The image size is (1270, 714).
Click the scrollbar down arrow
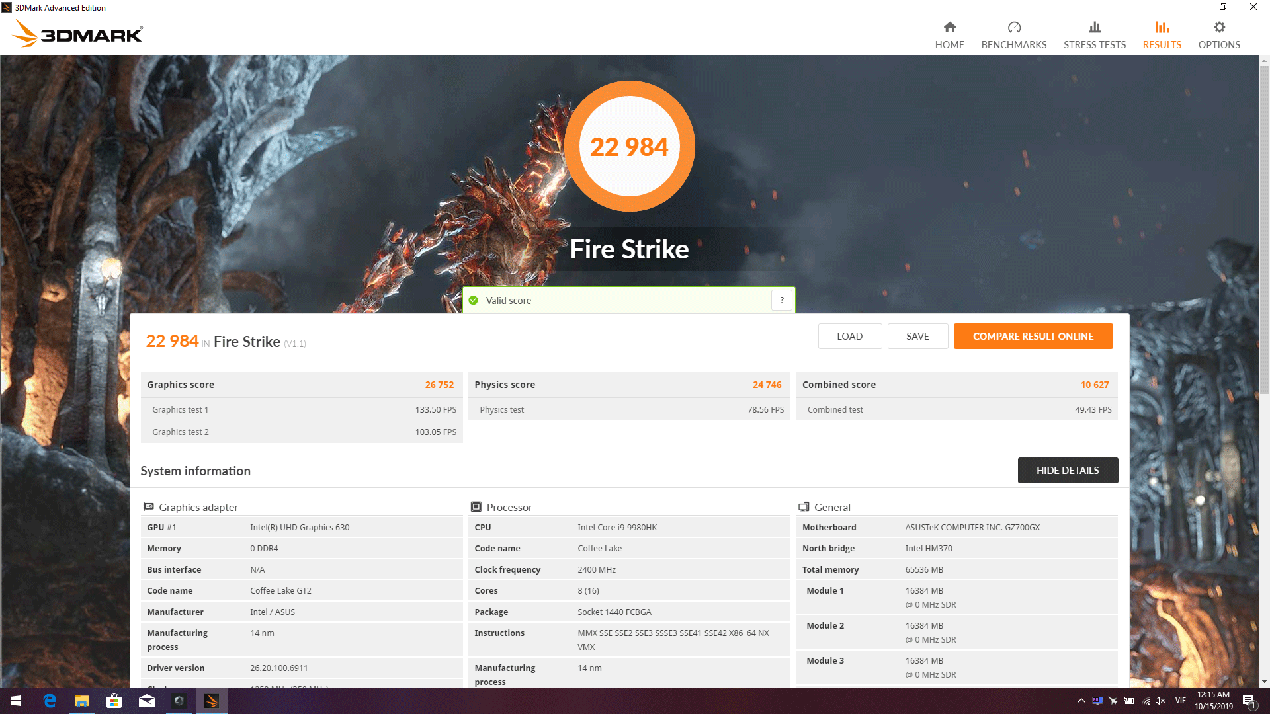pos(1264,682)
